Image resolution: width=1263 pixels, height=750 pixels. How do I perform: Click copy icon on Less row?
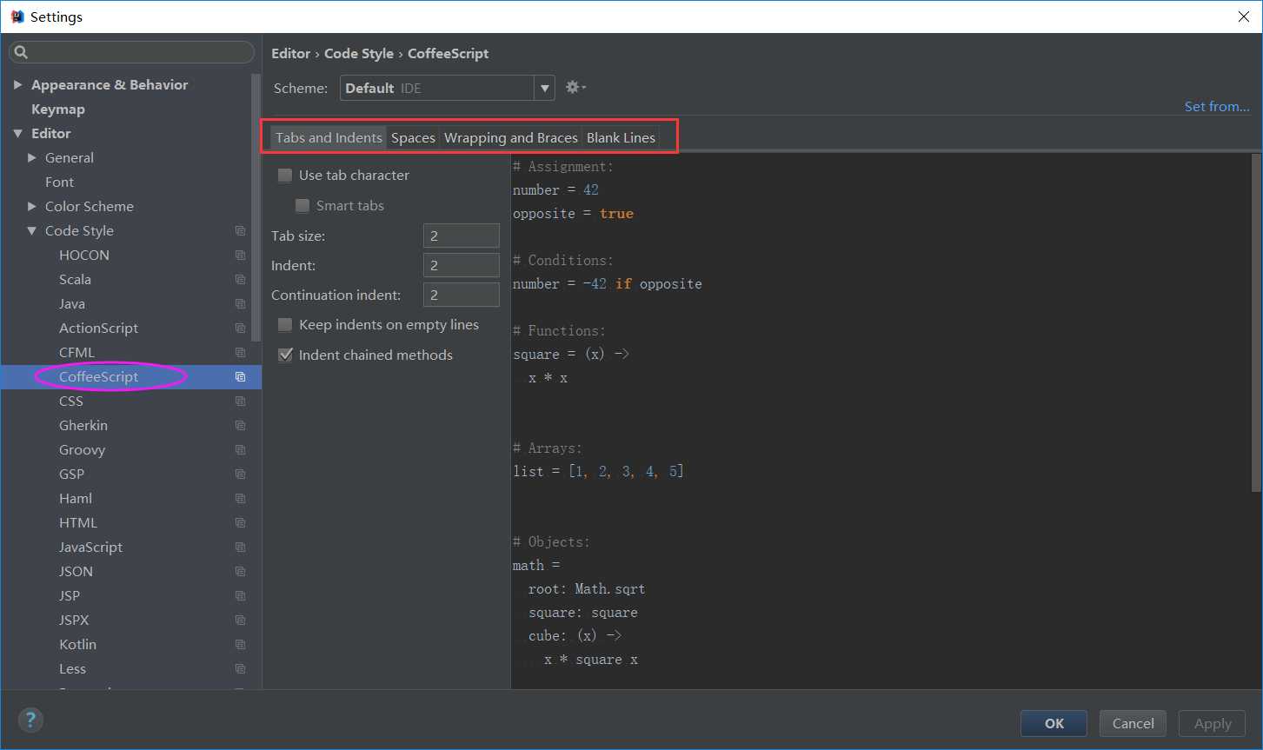tap(241, 669)
